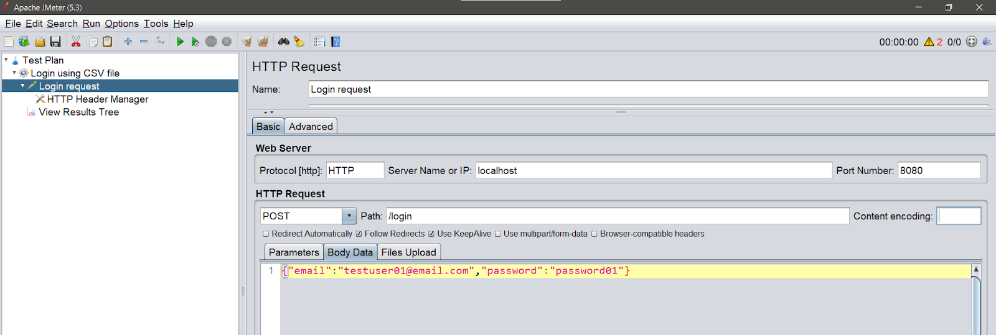Toggle Use KeepAlive checkbox
996x335 pixels.
431,234
